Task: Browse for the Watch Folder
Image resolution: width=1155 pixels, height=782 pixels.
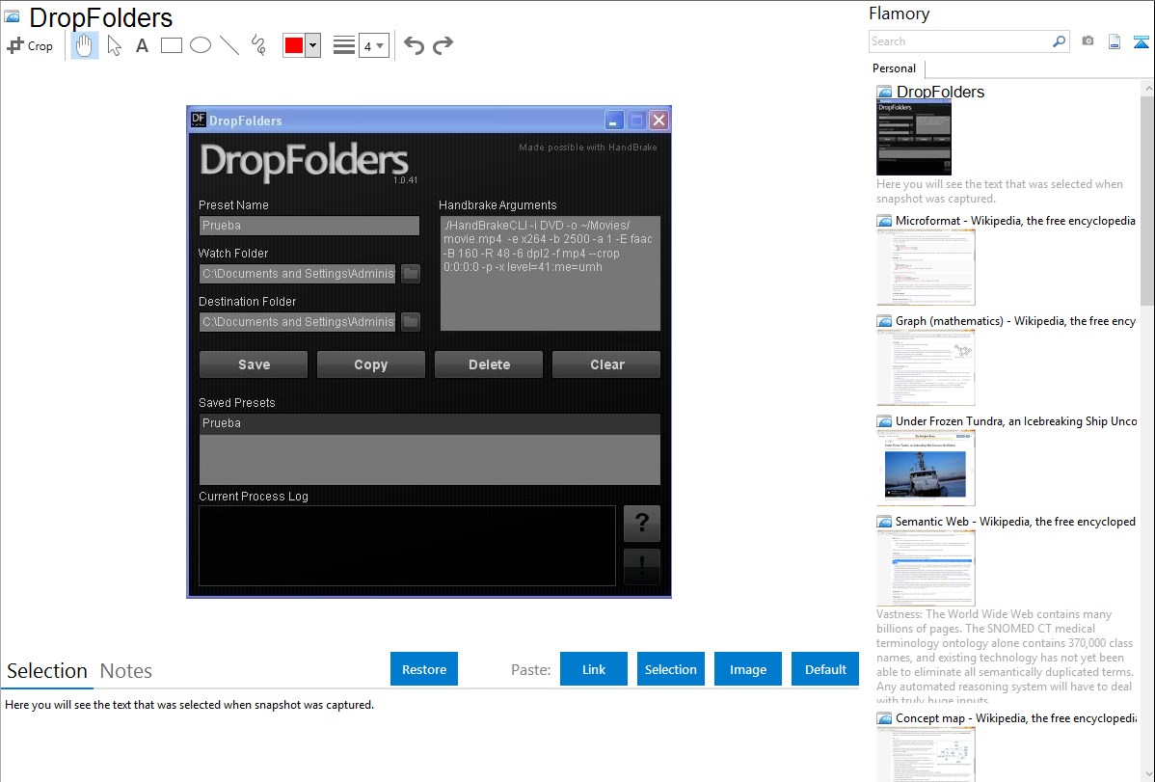Action: [411, 274]
